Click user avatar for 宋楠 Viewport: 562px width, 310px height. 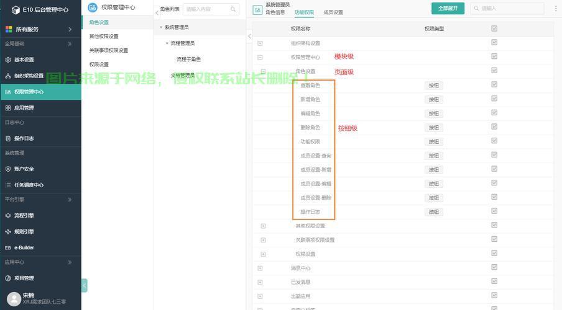pos(14,299)
